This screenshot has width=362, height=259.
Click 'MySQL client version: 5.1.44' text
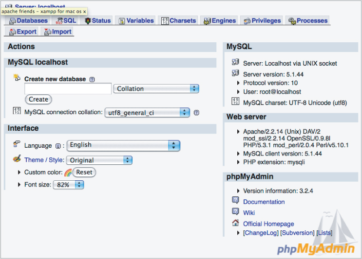coord(283,154)
